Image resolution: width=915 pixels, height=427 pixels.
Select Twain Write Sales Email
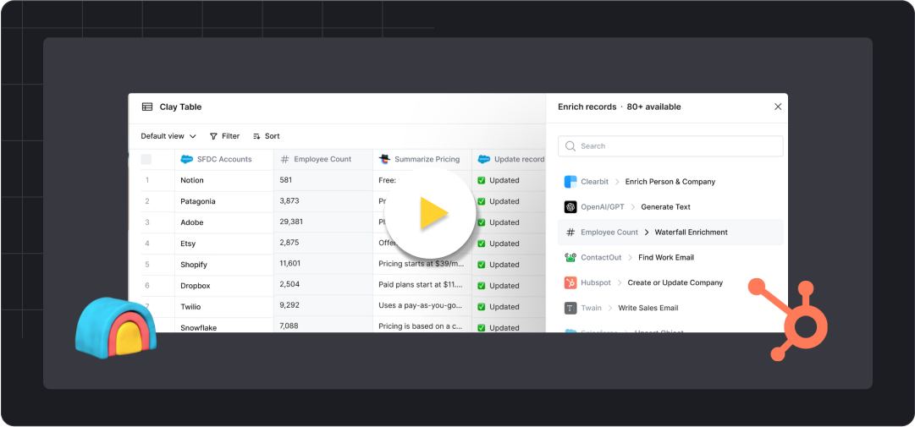click(x=670, y=308)
